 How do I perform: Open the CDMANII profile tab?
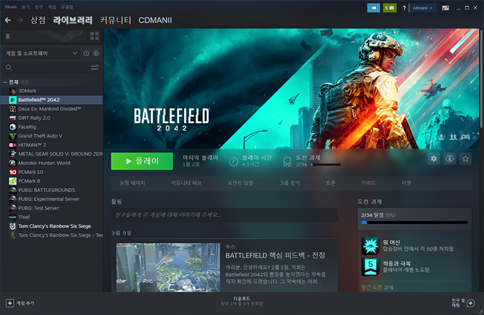coord(155,21)
